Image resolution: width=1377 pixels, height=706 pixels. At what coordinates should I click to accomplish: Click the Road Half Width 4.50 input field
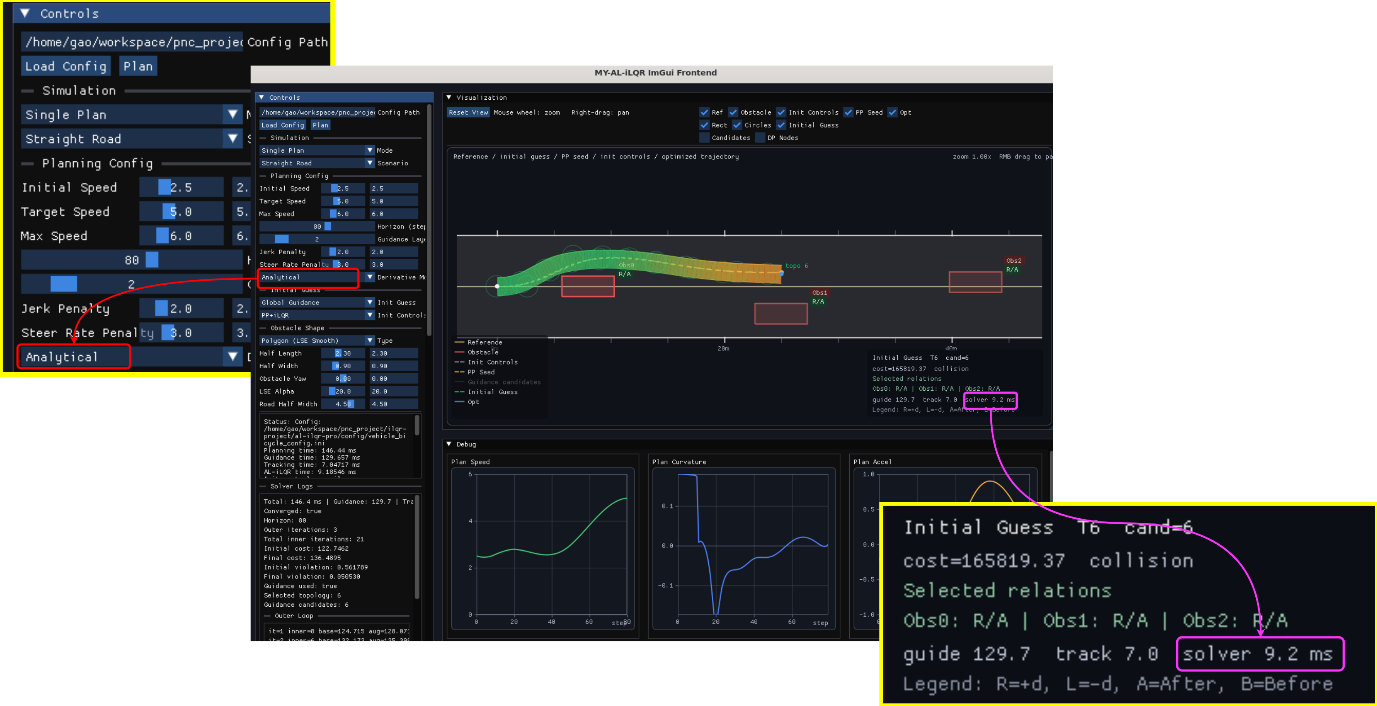coord(393,404)
